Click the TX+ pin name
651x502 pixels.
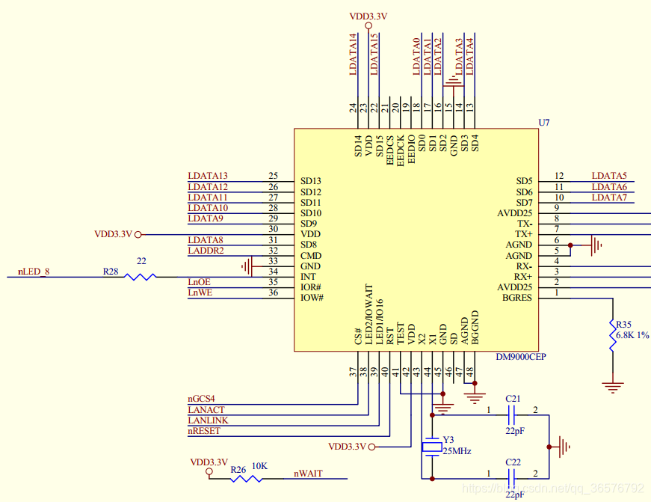click(x=523, y=234)
